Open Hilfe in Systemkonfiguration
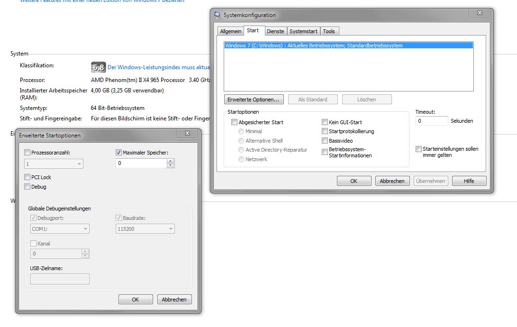The width and height of the screenshot is (517, 327). pyautogui.click(x=469, y=181)
